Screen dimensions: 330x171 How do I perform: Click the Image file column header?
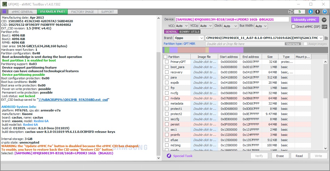pyautogui.click(x=204, y=57)
